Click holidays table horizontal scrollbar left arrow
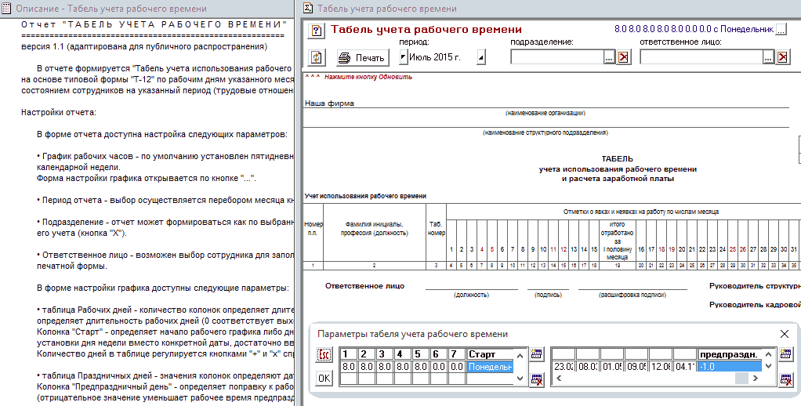 point(558,379)
